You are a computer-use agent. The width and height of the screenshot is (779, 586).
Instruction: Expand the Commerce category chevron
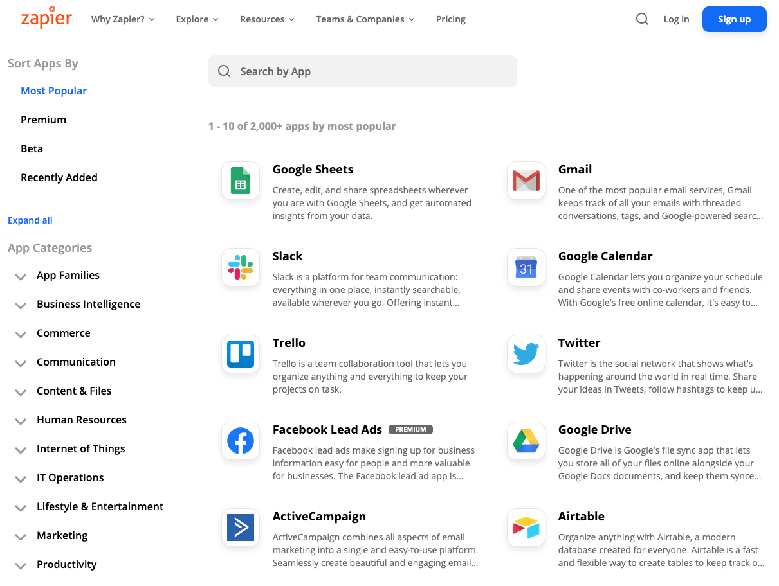(21, 335)
